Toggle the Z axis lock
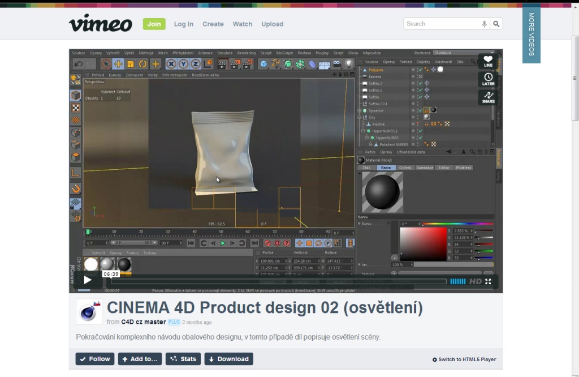The width and height of the screenshot is (579, 377). (x=195, y=64)
